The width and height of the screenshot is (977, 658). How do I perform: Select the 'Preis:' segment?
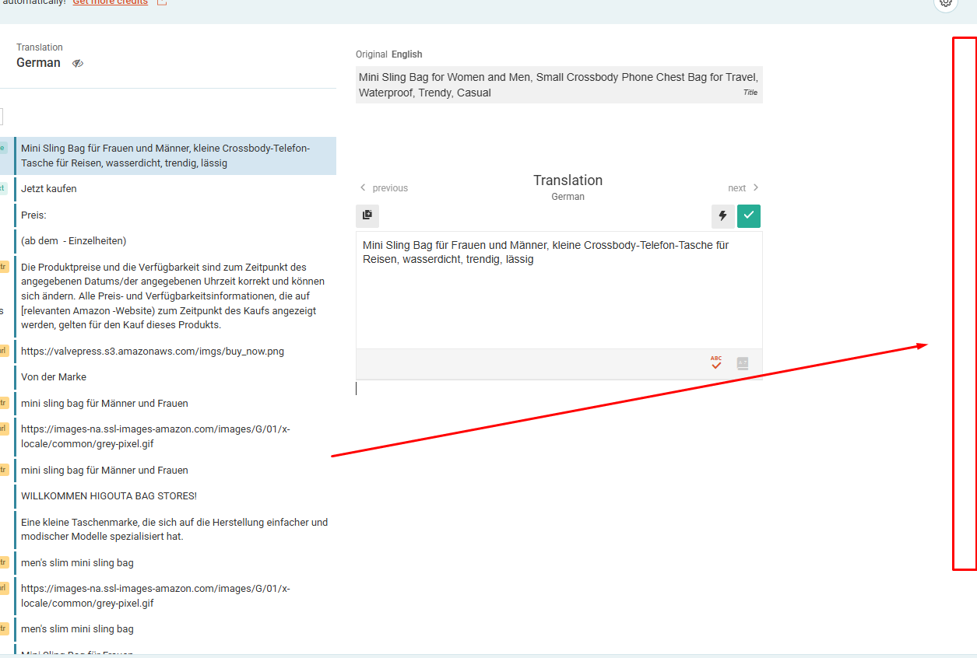click(x=175, y=215)
